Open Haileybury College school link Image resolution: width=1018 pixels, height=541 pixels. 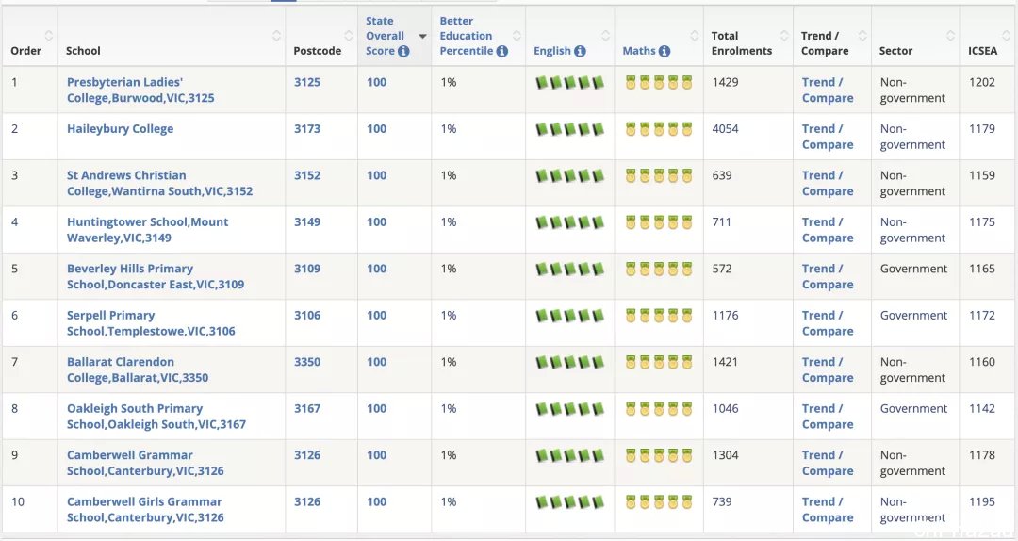click(x=120, y=128)
